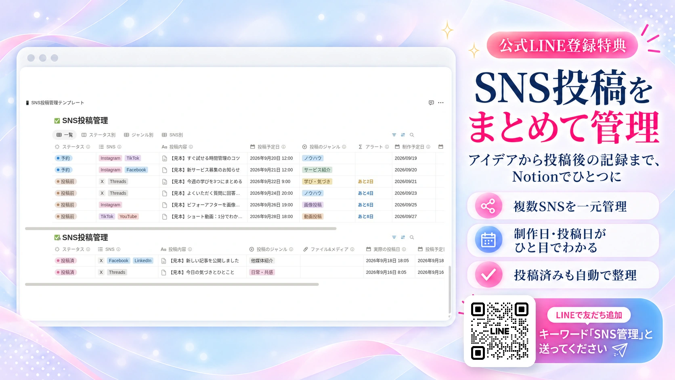Open 実際の投稿日 column header menu

pos(386,250)
